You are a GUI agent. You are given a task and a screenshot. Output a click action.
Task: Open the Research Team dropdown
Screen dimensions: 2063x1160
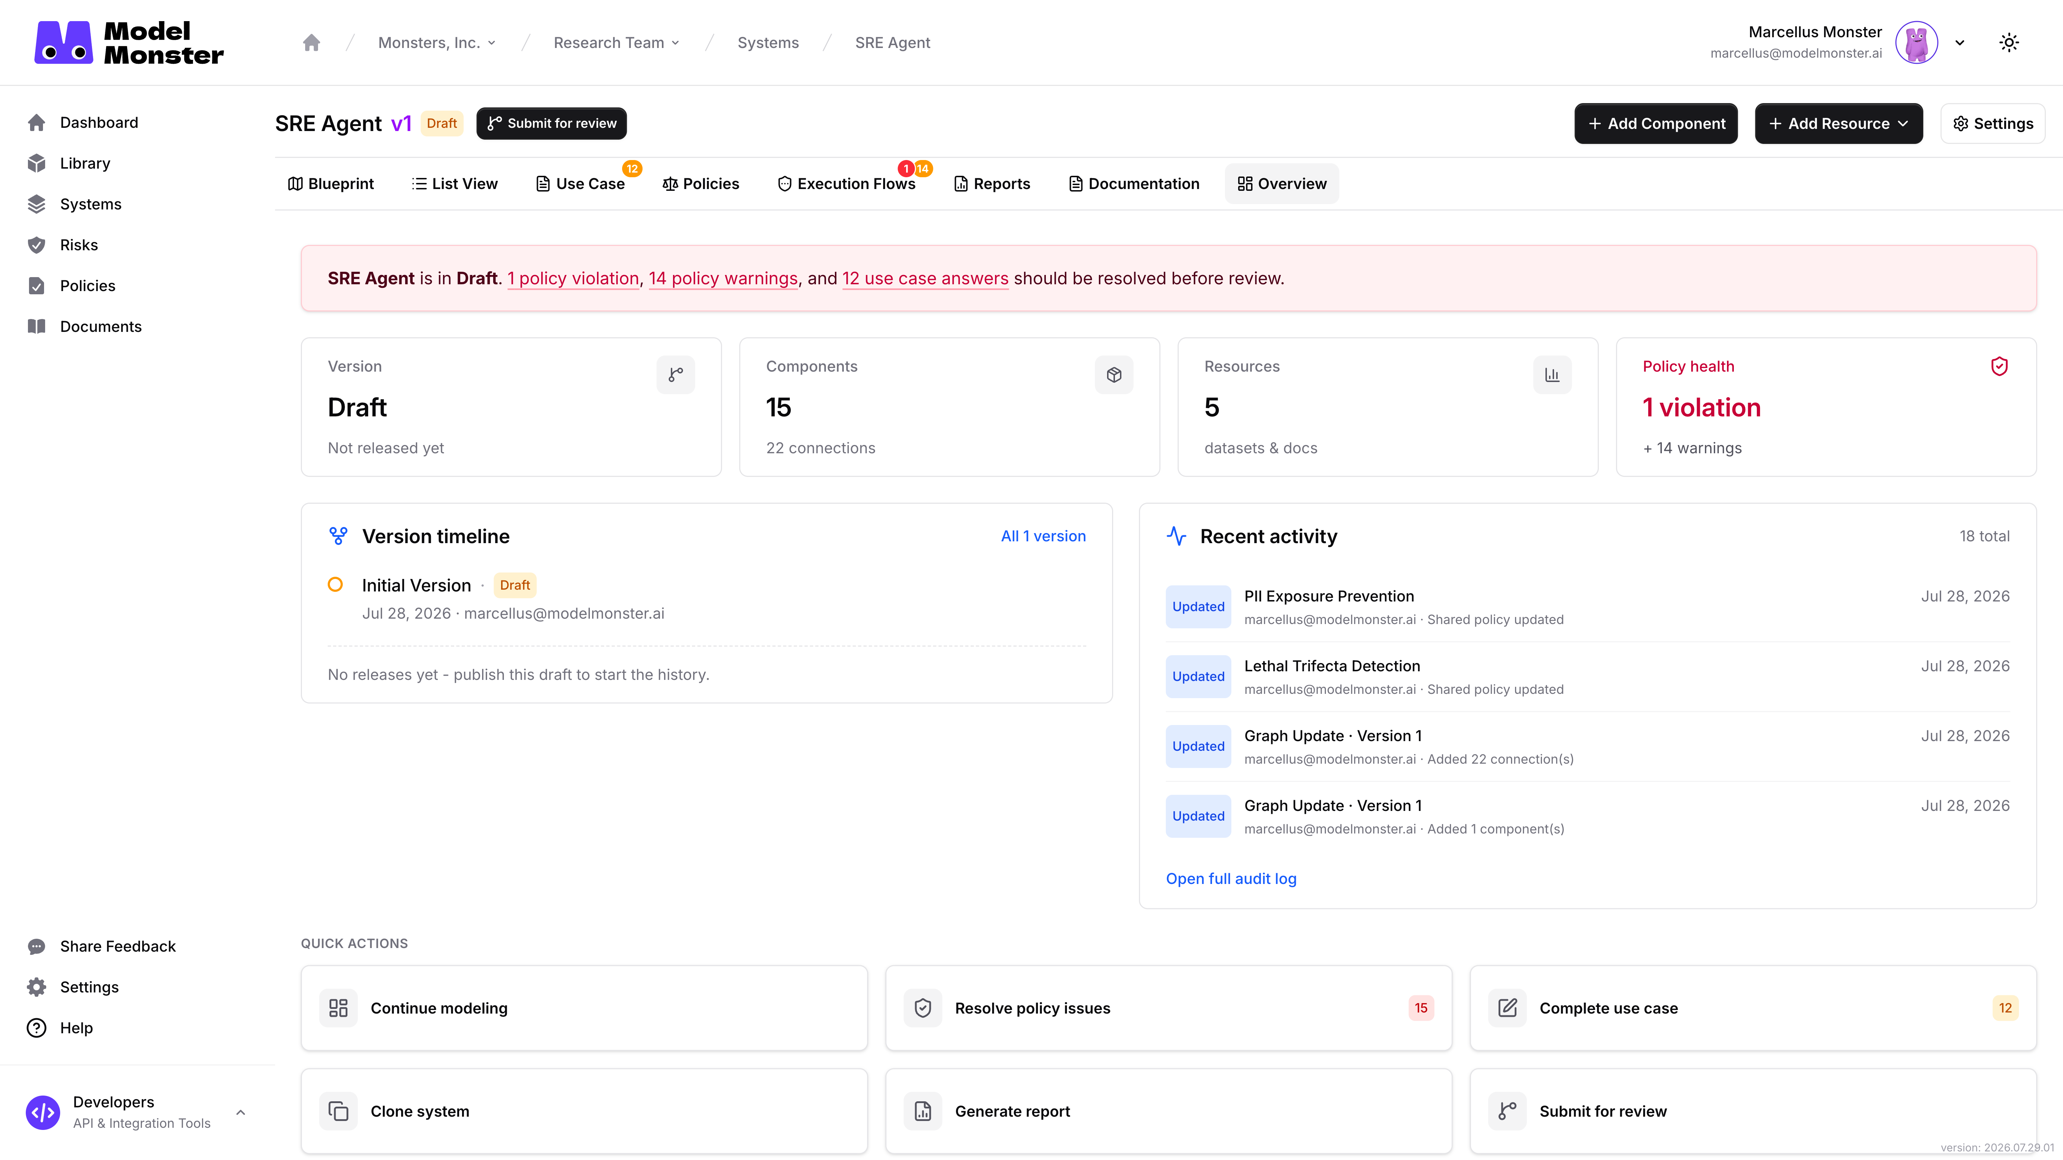617,43
